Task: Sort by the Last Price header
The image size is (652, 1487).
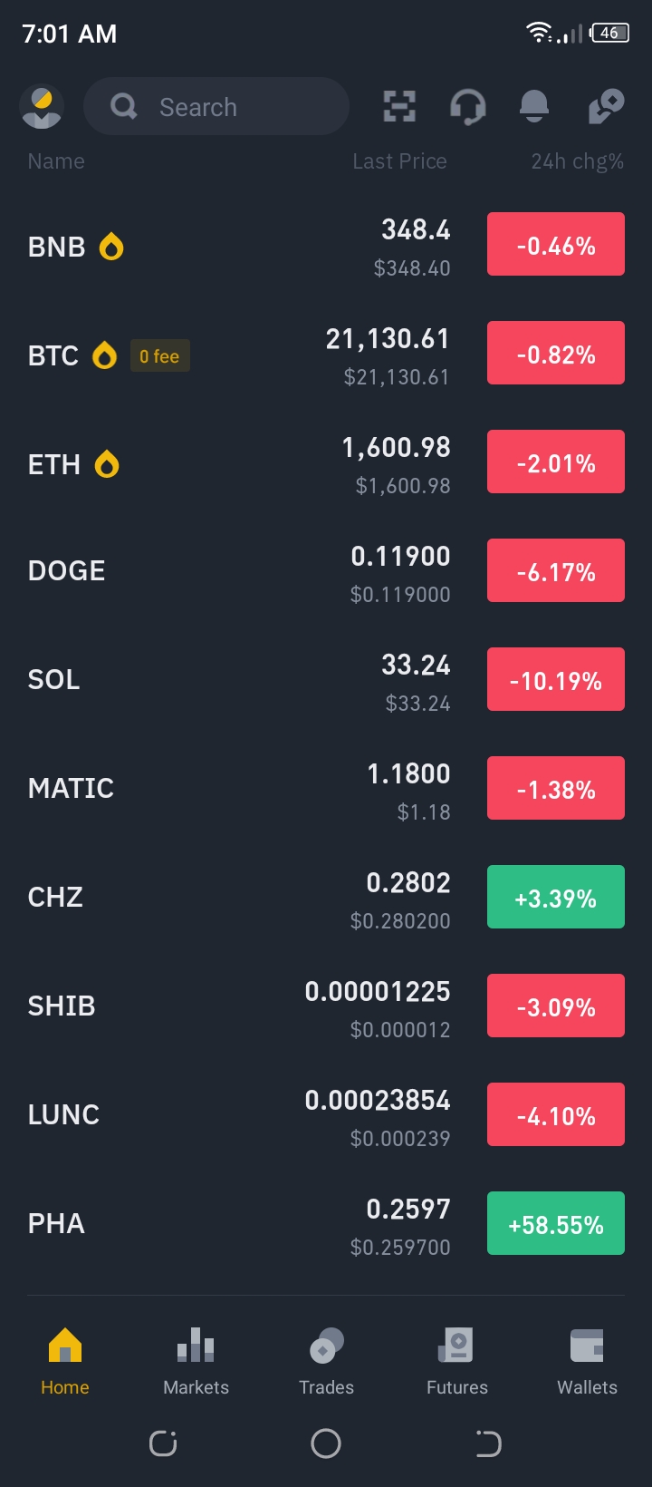Action: coord(399,161)
